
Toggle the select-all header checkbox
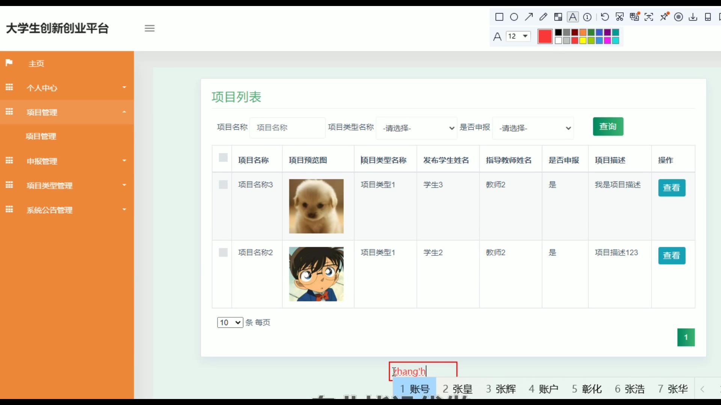[223, 157]
